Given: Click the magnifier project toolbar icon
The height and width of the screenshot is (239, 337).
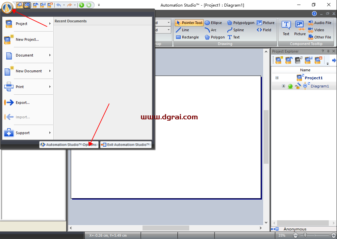Looking at the screenshot, I should [x=20, y=5].
